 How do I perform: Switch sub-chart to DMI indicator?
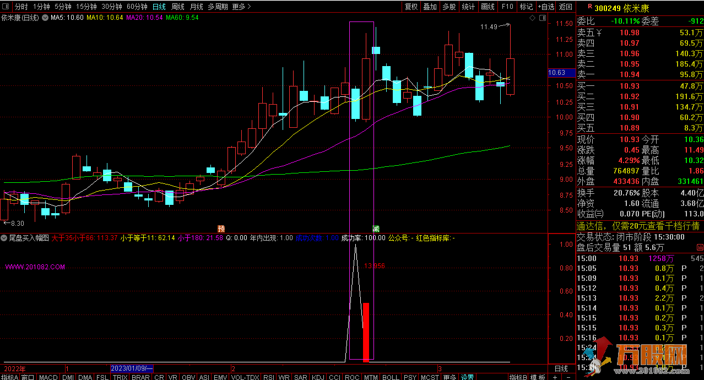pos(68,377)
